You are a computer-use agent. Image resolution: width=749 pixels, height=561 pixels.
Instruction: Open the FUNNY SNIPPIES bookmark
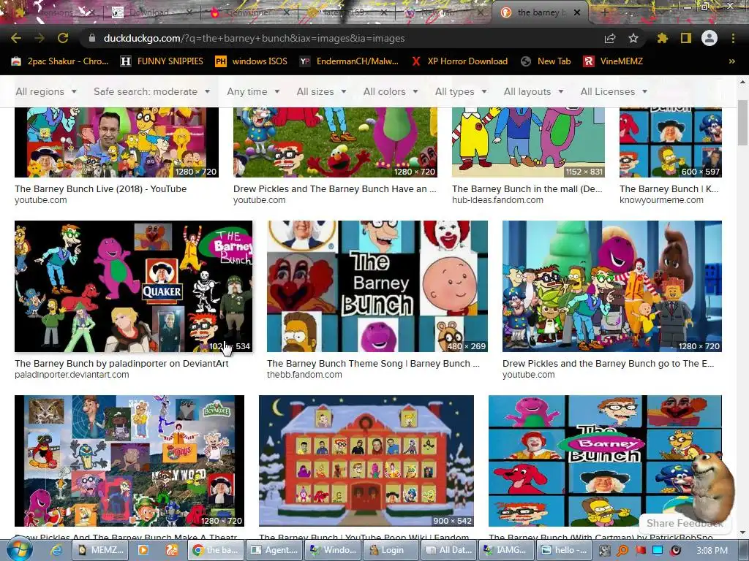coord(162,61)
